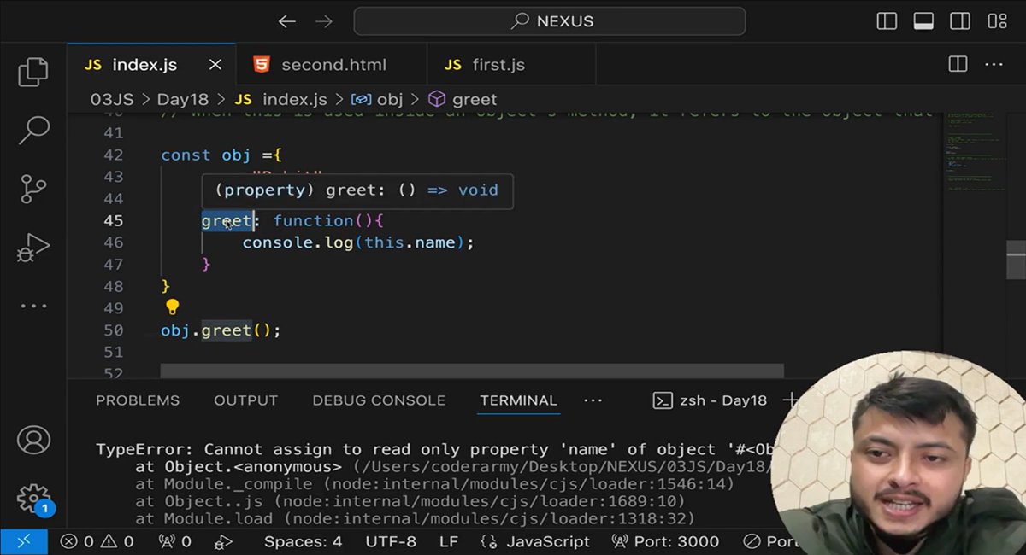1026x555 pixels.
Task: Click the debug launch status bar icon
Action: pyautogui.click(x=223, y=541)
